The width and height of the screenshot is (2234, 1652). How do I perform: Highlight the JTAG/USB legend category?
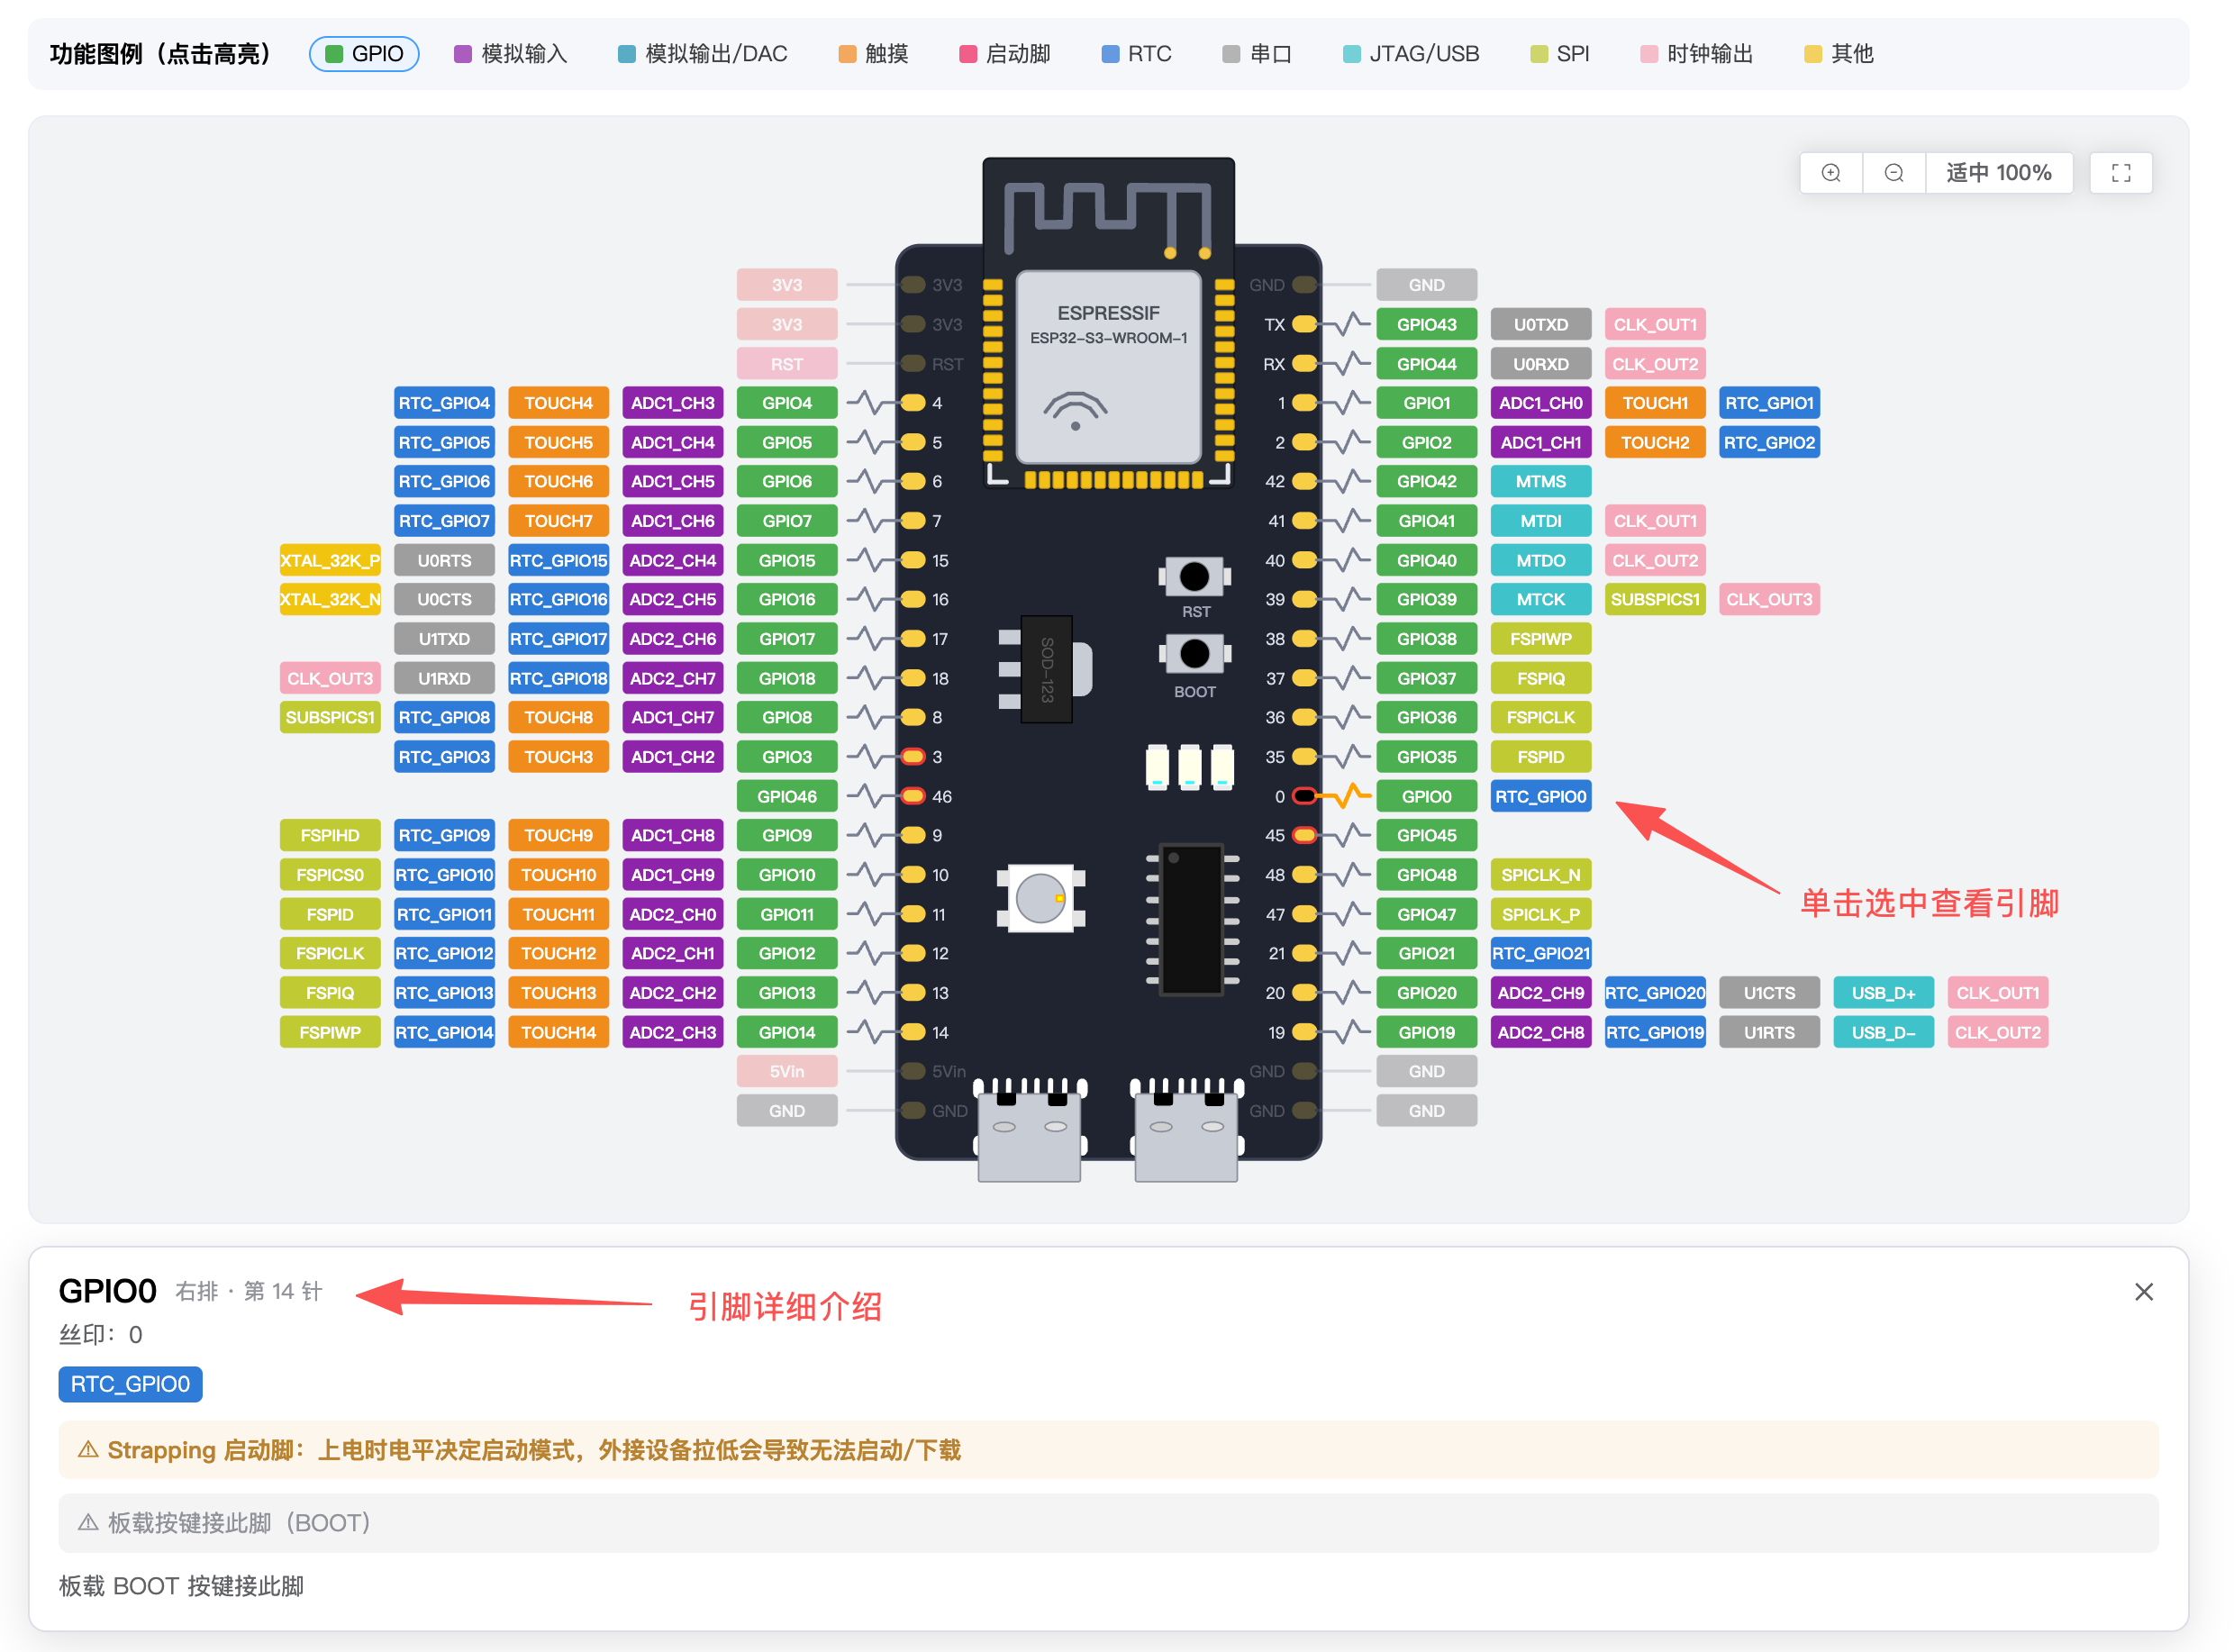1411,54
